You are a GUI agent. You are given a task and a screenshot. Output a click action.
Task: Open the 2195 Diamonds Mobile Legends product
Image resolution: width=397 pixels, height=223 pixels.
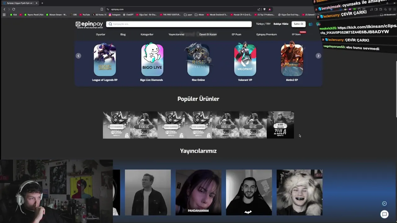point(198,125)
